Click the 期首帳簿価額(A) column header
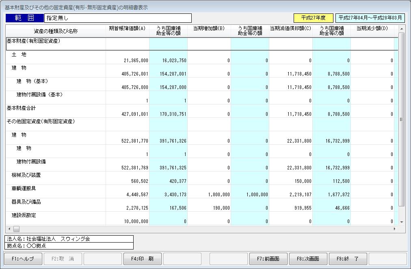The image size is (411, 269). [x=127, y=28]
